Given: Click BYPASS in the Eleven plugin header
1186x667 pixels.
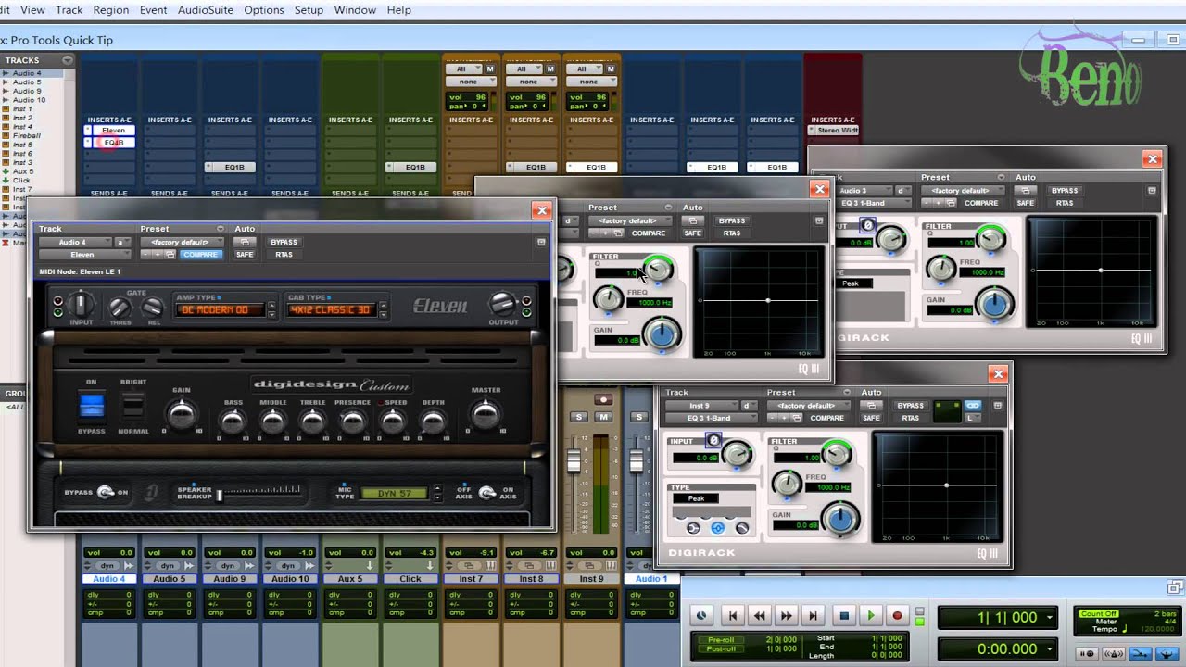Looking at the screenshot, I should (284, 242).
